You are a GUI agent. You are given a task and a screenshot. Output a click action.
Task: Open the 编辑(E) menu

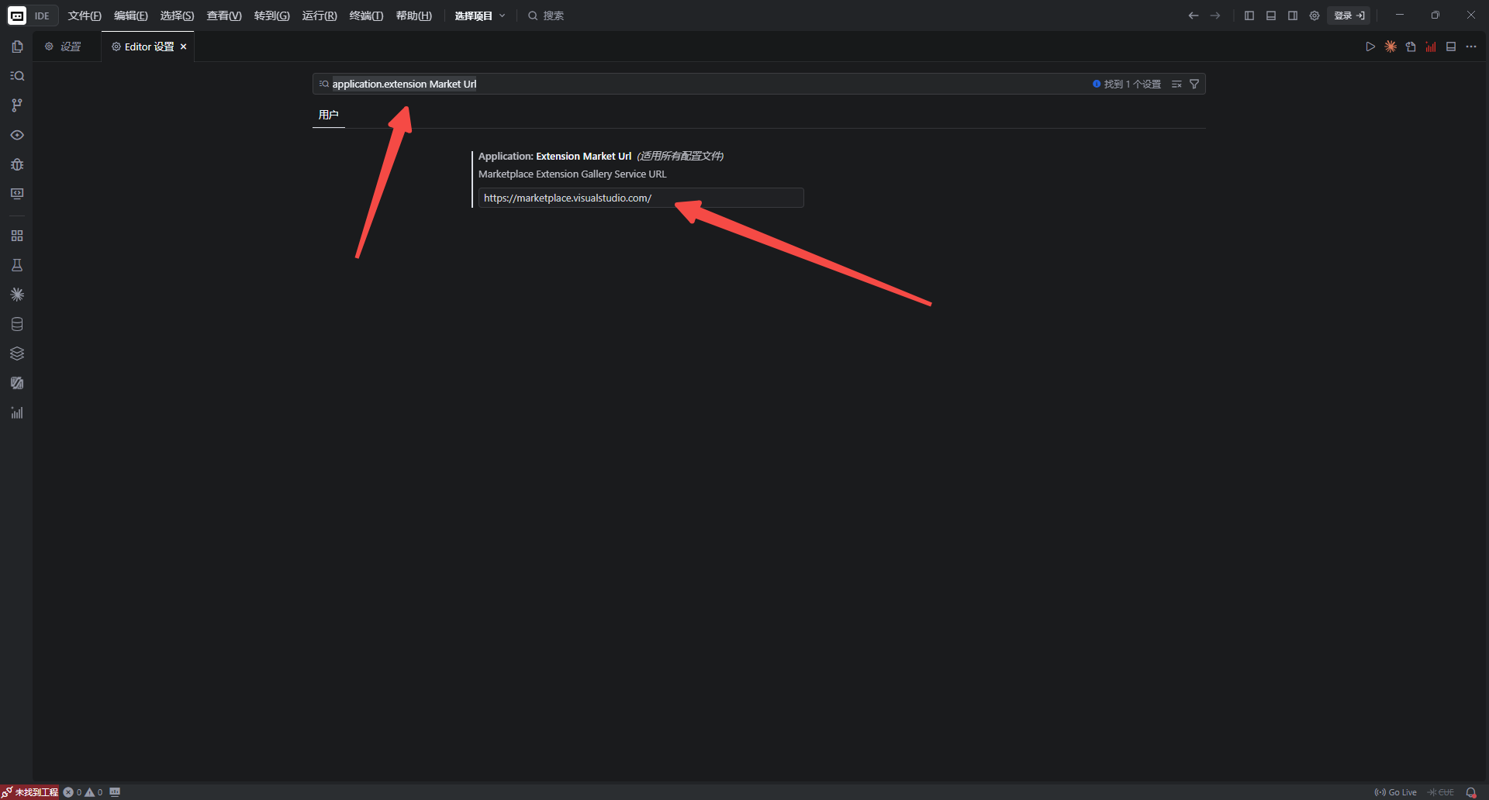tap(131, 16)
